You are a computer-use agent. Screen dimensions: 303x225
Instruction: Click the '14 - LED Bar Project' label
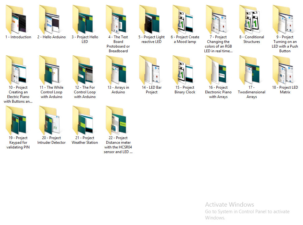point(152,90)
